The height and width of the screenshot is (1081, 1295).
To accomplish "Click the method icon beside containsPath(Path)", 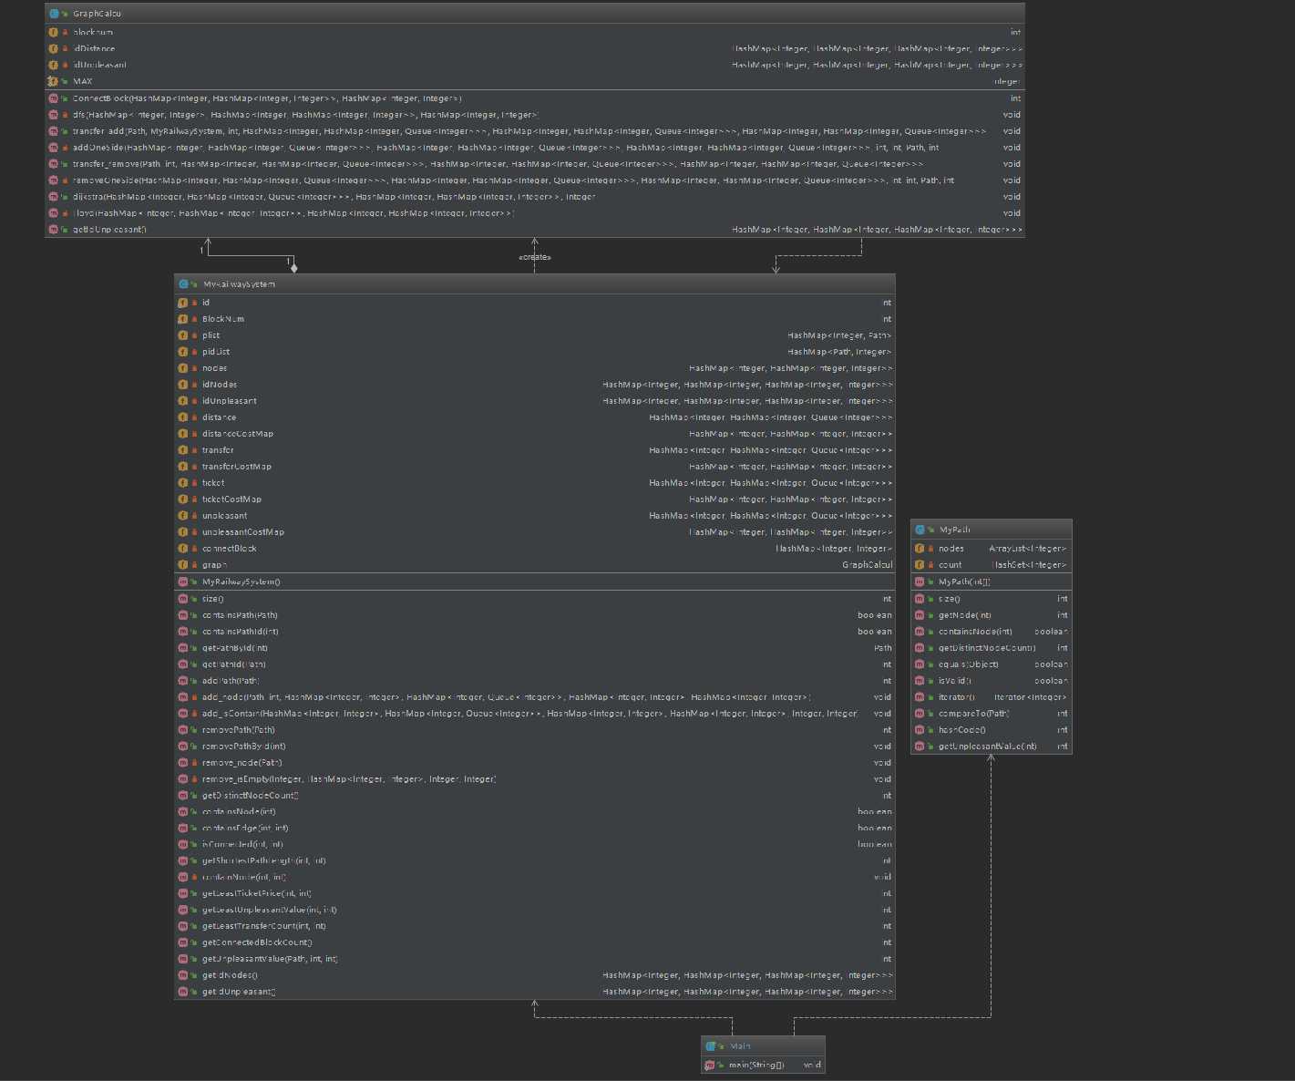I will pos(183,615).
